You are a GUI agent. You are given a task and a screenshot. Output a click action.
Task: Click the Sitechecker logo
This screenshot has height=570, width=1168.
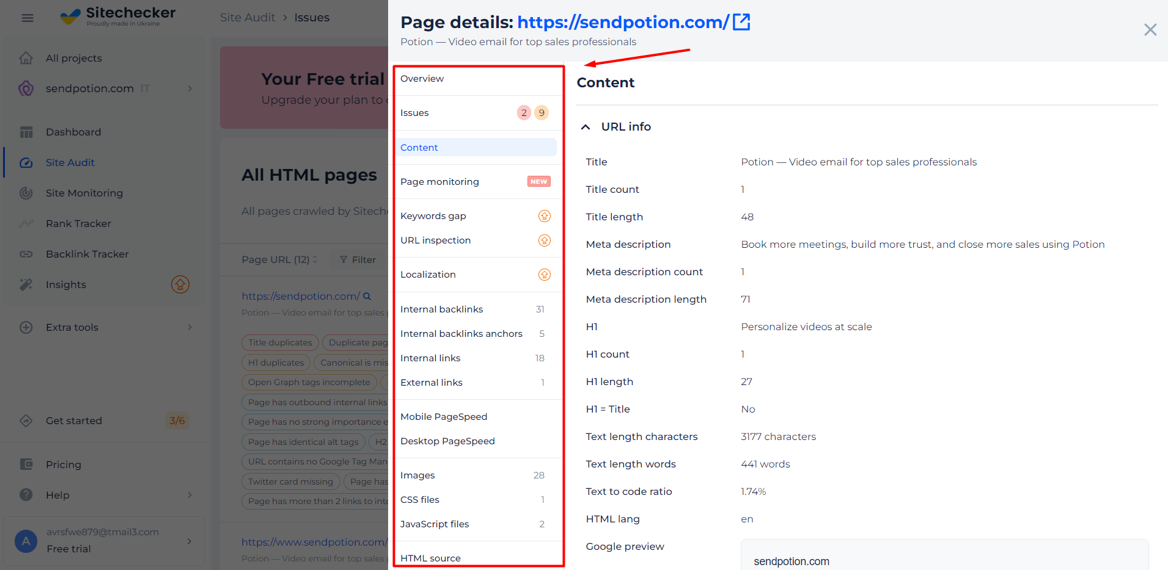tap(117, 16)
